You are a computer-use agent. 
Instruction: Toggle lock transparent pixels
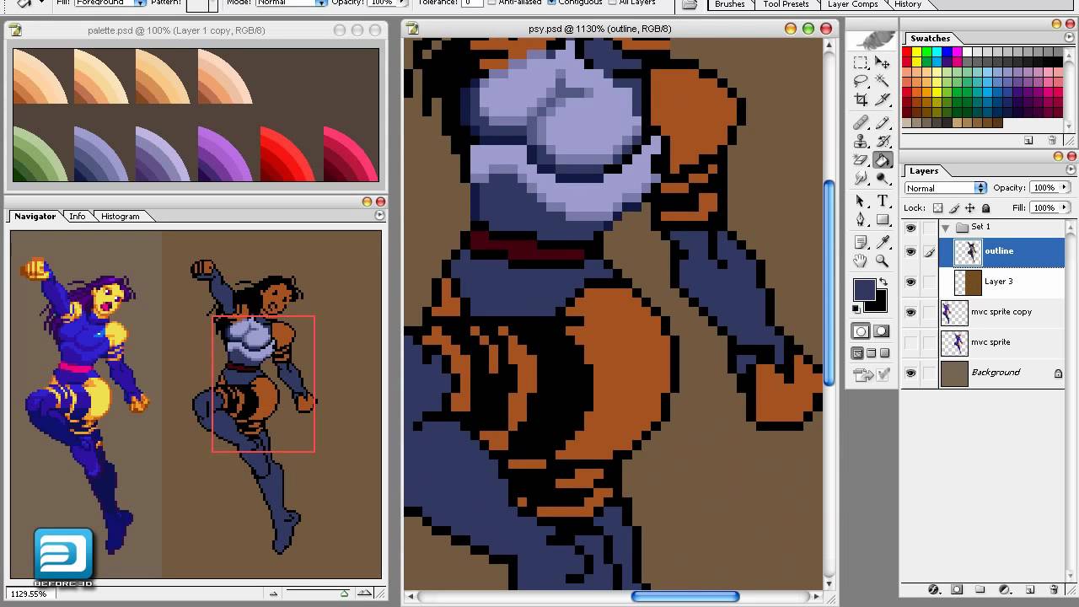click(937, 208)
